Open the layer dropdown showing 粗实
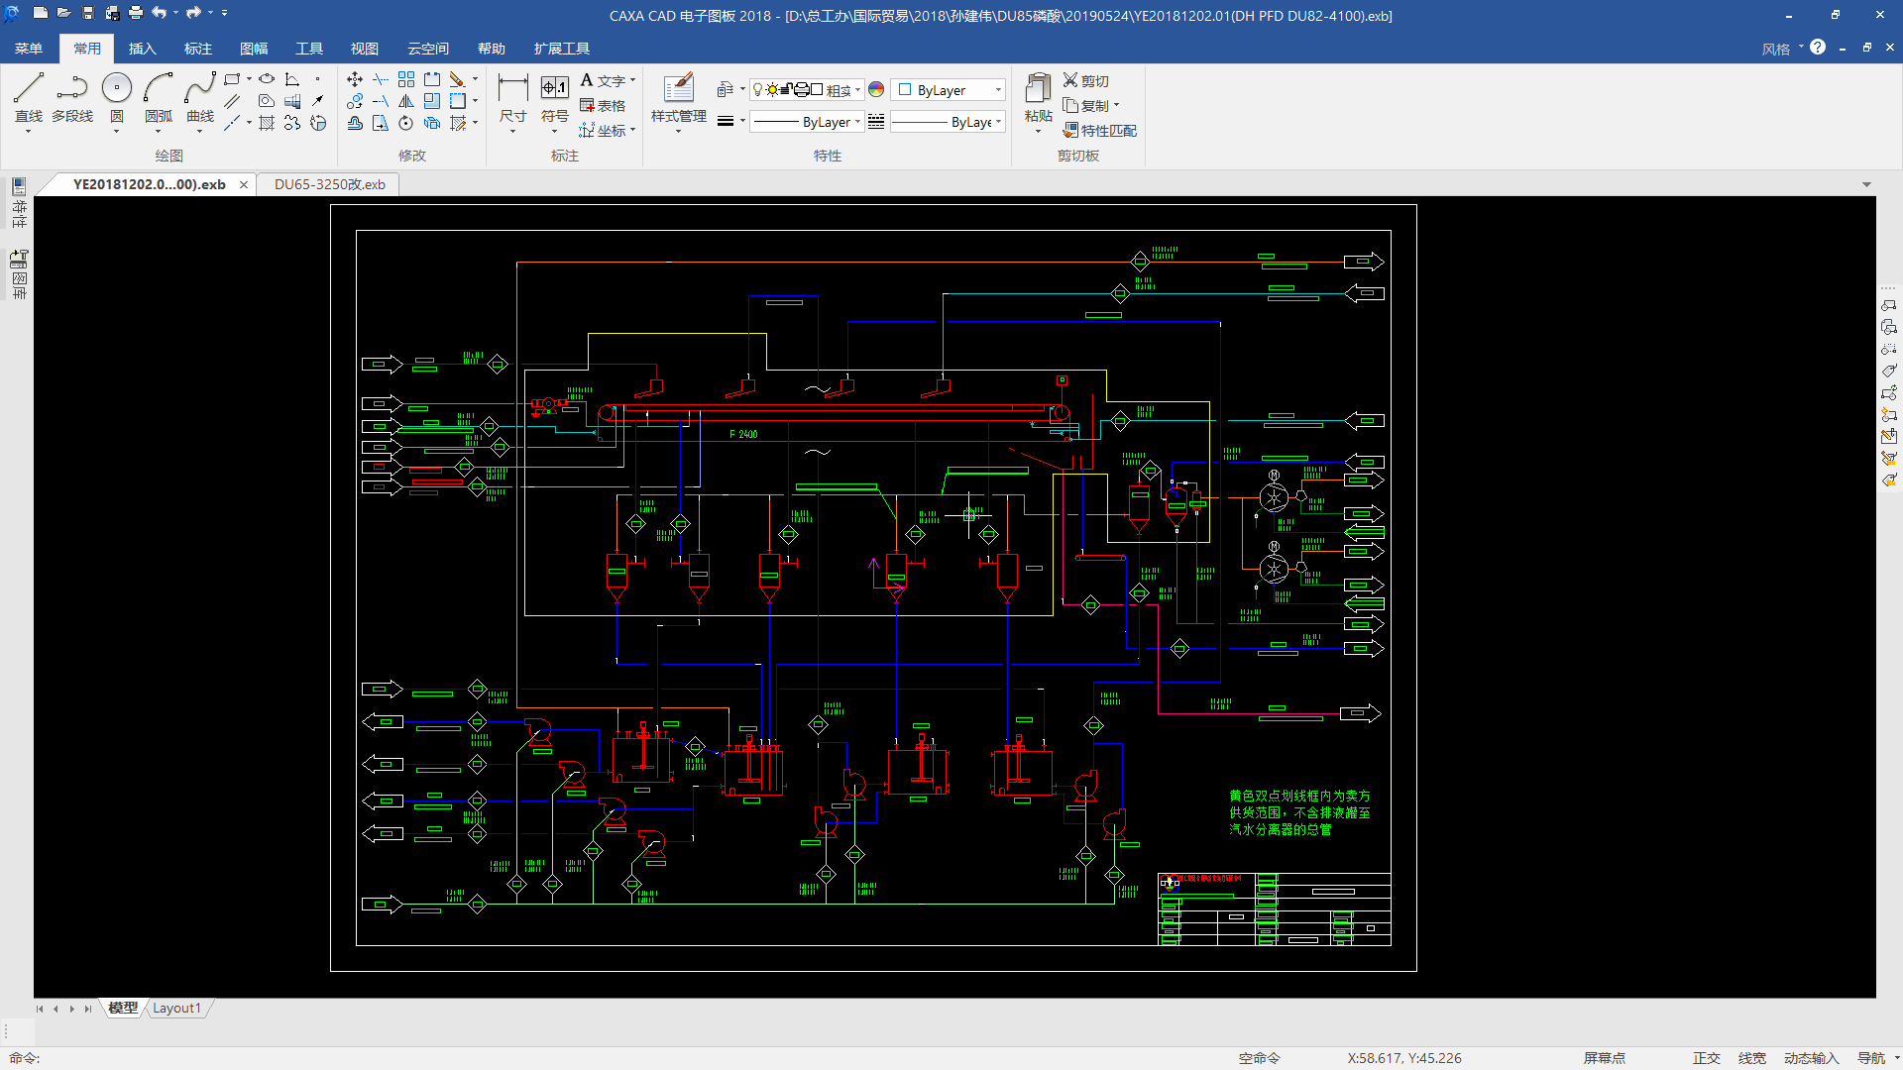The width and height of the screenshot is (1903, 1070). click(857, 90)
